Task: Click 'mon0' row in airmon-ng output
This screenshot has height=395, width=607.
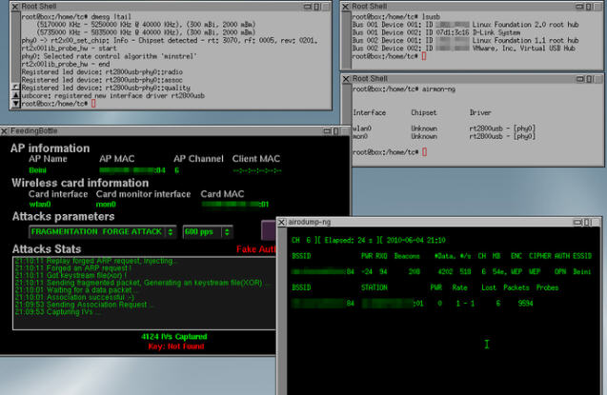Action: [x=444, y=136]
